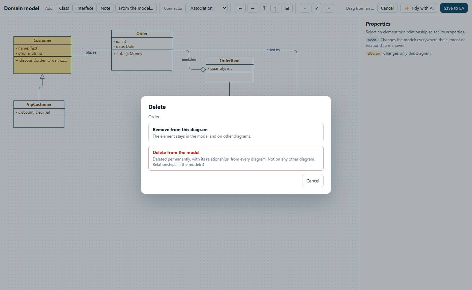Save the diagram to EA
This screenshot has width=472, height=290.
453,8
